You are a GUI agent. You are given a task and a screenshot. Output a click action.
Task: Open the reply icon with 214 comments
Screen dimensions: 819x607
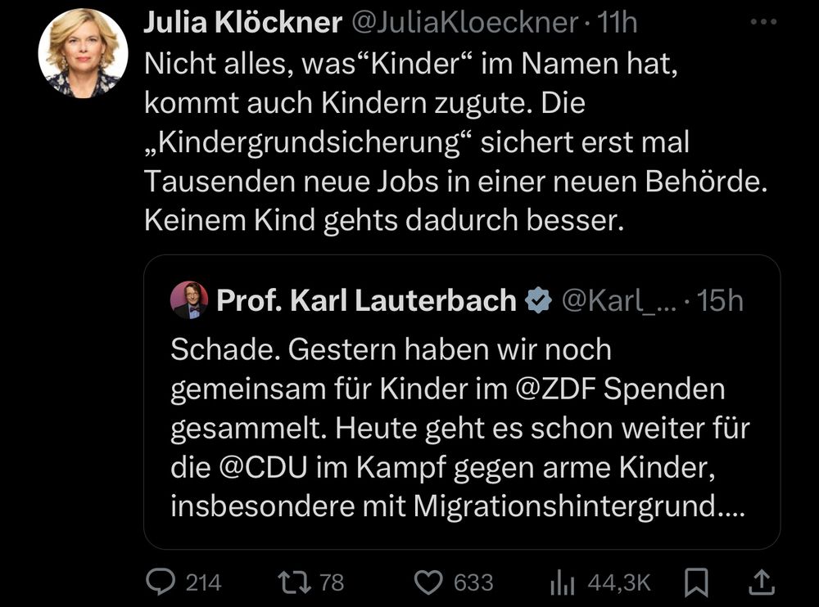[161, 582]
